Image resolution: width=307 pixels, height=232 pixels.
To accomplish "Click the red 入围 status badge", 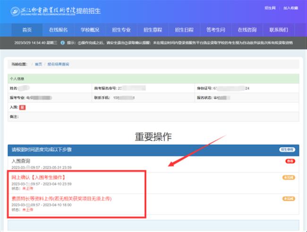I will pyautogui.click(x=22, y=108).
